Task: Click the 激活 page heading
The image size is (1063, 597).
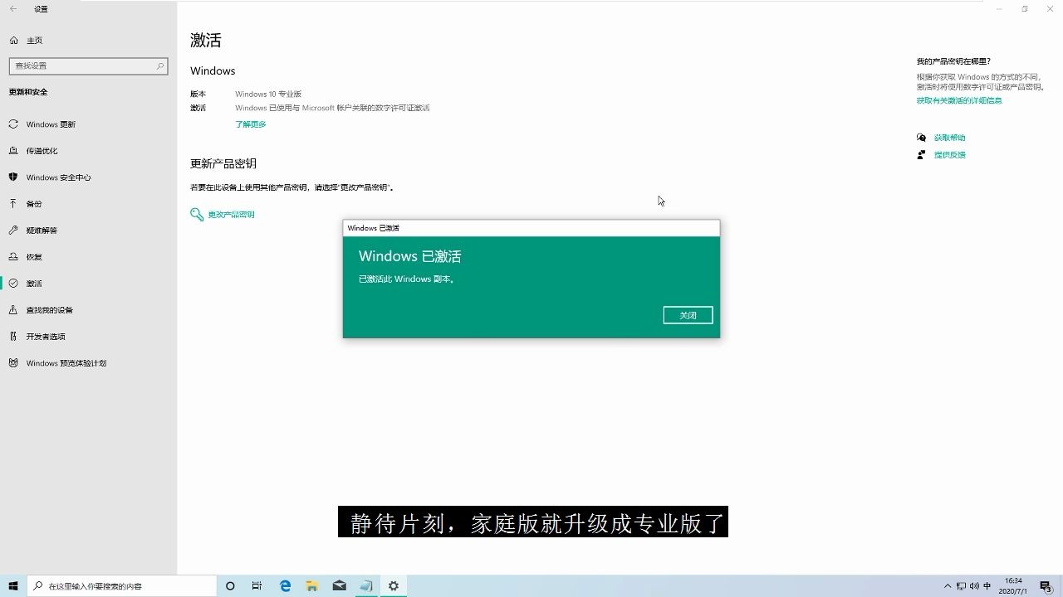Action: (x=206, y=40)
